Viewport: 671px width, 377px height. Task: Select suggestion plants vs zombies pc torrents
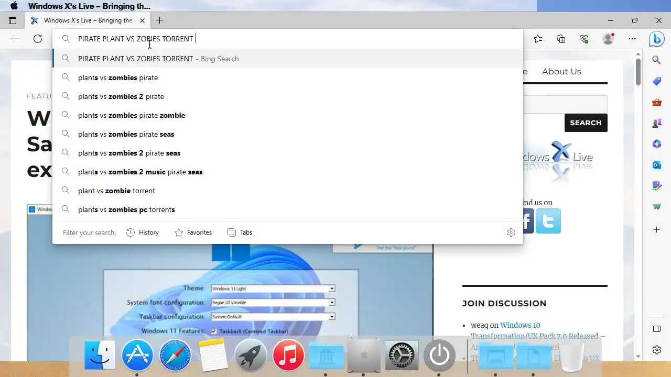click(288, 209)
